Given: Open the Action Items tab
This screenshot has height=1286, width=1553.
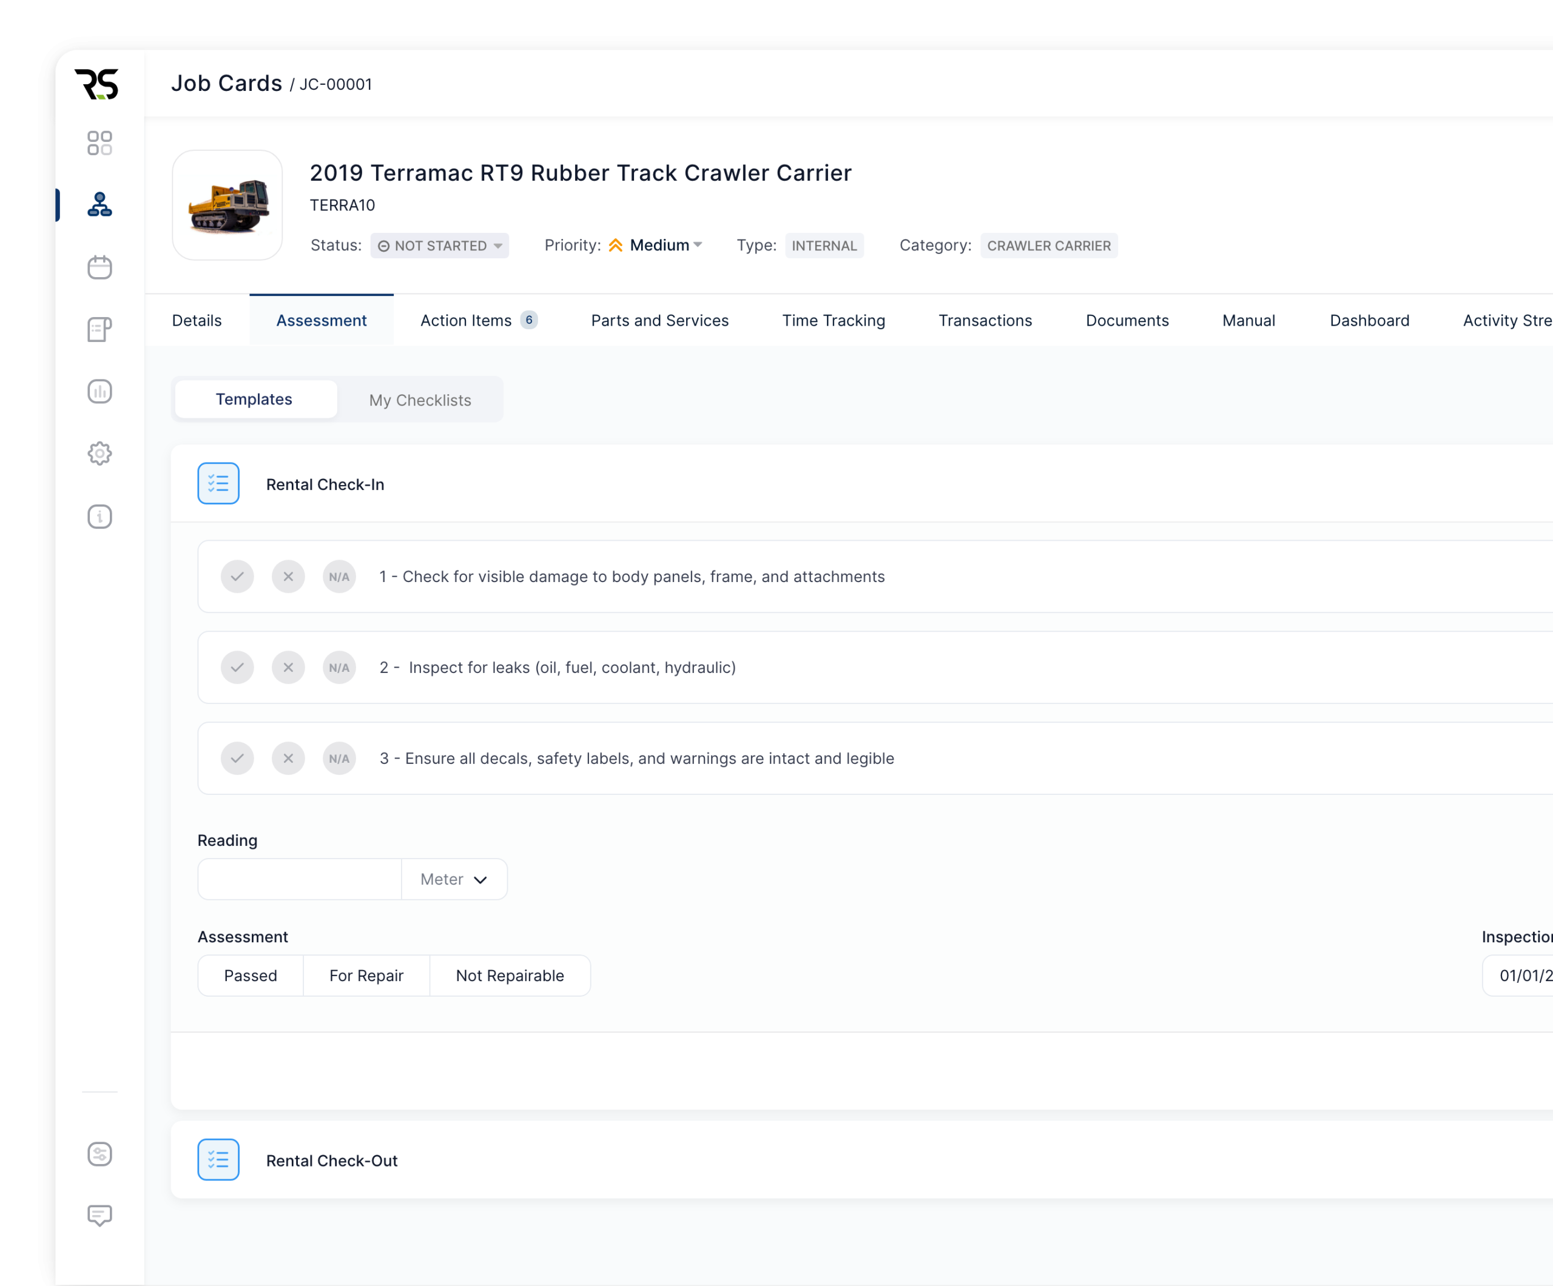Looking at the screenshot, I should click(479, 320).
